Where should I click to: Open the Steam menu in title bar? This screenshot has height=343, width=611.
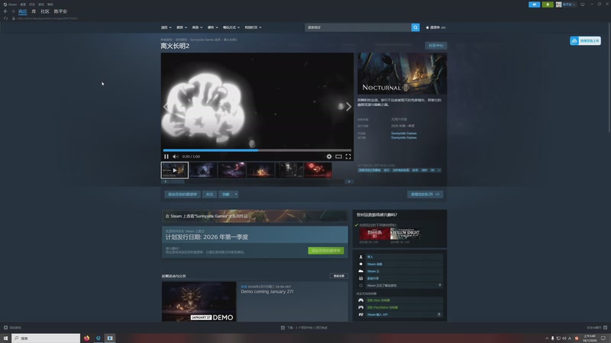click(10, 5)
